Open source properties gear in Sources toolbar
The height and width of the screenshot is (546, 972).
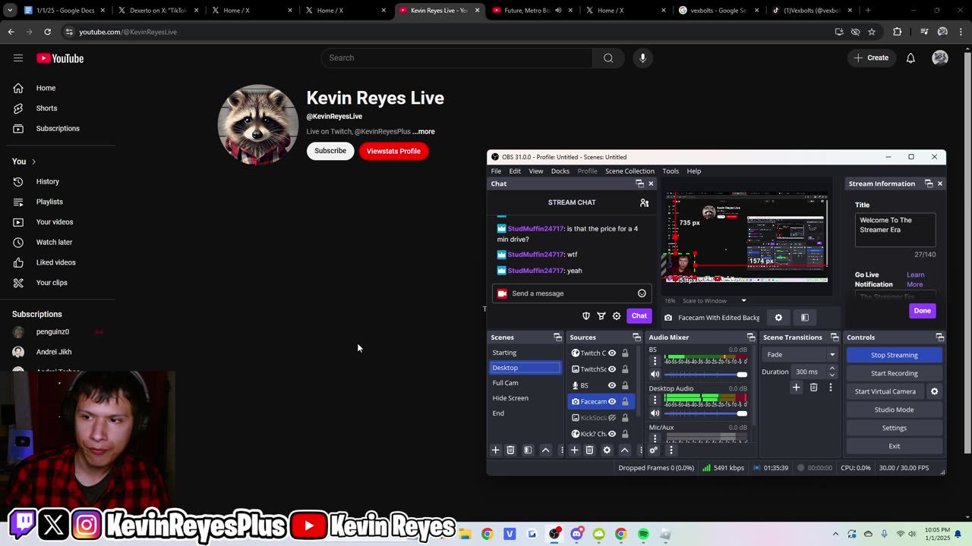coord(607,450)
